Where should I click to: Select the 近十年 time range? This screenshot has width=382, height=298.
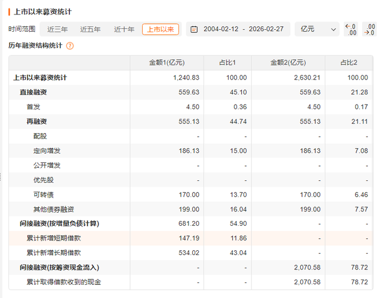[x=124, y=29]
